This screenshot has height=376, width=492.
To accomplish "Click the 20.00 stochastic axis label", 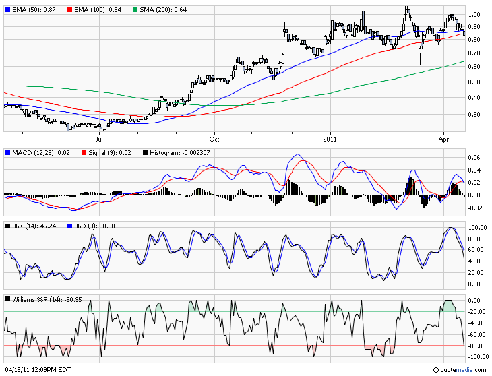I will [476, 272].
